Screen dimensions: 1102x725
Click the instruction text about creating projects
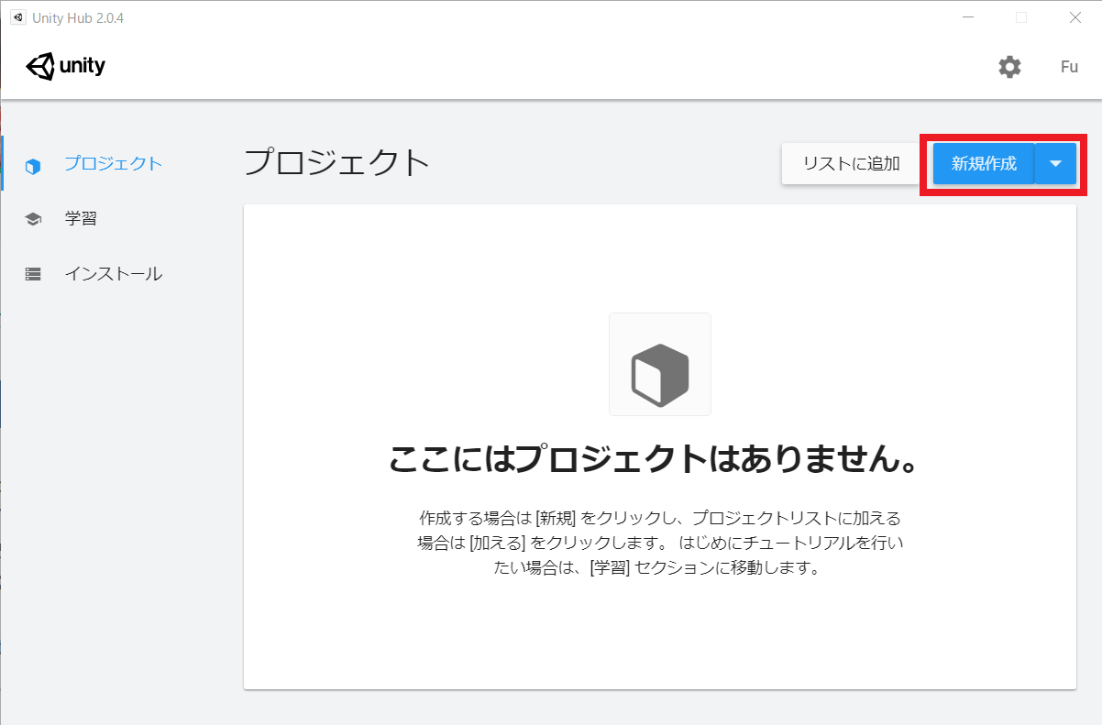(659, 543)
